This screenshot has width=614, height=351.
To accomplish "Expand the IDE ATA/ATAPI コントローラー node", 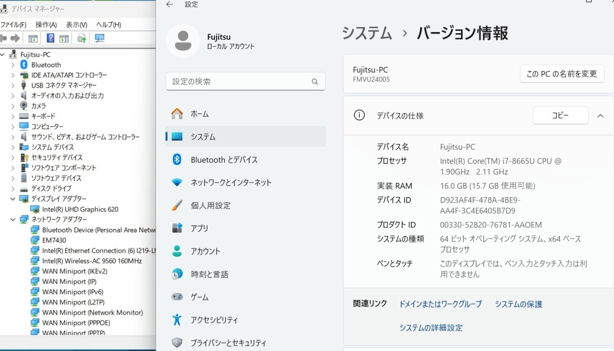I will tap(13, 75).
